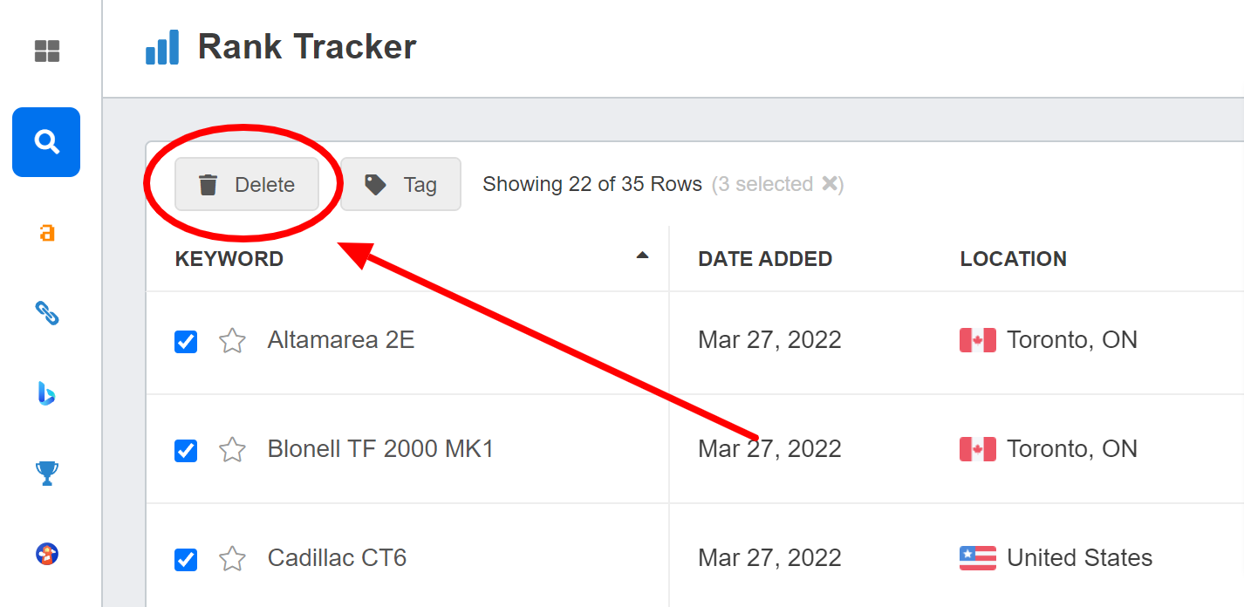
Task: Star the Cadillac CT6 keyword
Action: [231, 560]
